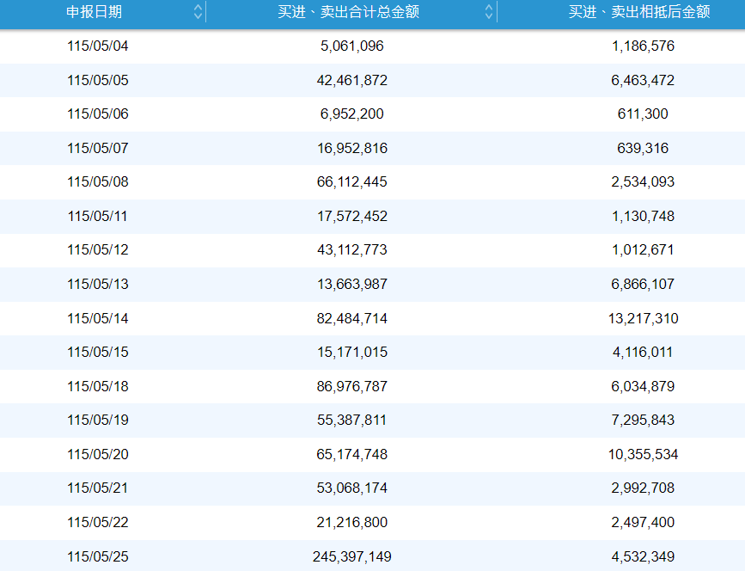Click sort arrows beside 买进、卖出合计总金额
The image size is (745, 571).
coord(489,11)
